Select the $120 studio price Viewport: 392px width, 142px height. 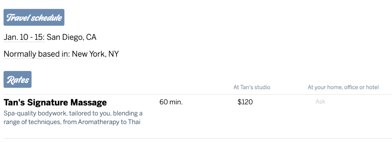(245, 102)
